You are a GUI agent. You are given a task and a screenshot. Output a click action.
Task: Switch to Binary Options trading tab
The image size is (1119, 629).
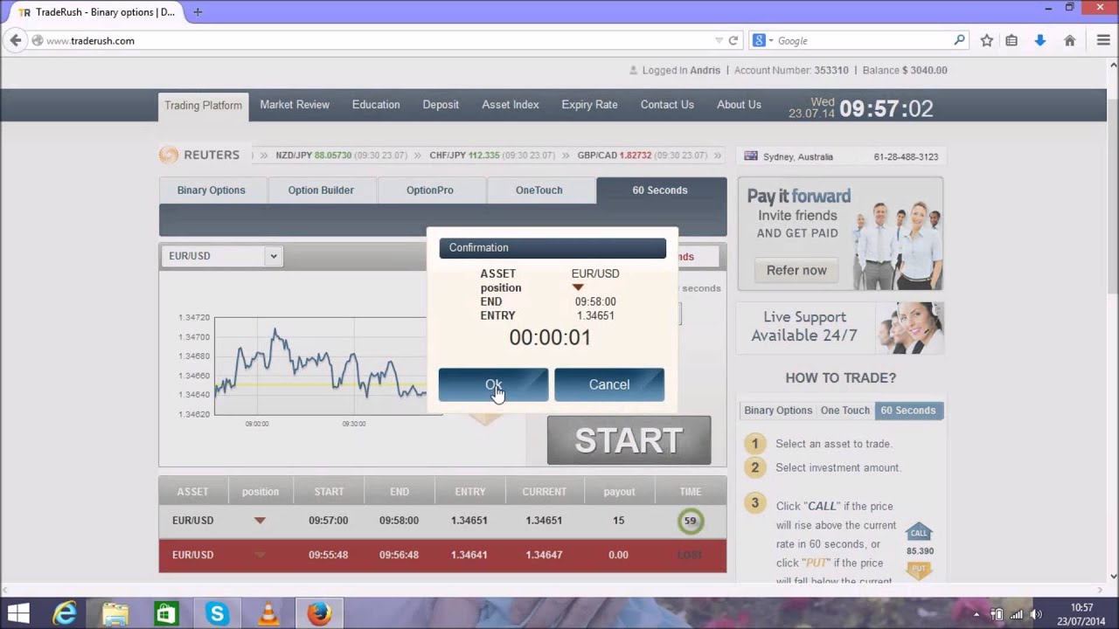(212, 190)
